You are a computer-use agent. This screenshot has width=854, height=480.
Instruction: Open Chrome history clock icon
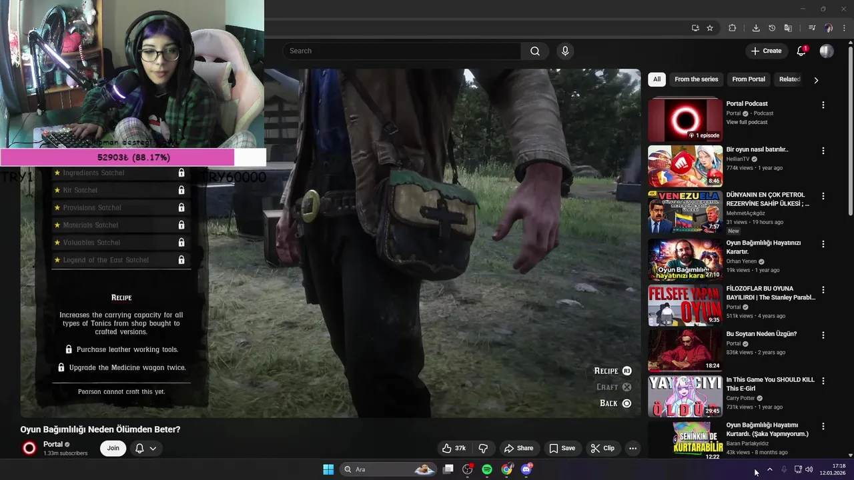click(x=772, y=28)
